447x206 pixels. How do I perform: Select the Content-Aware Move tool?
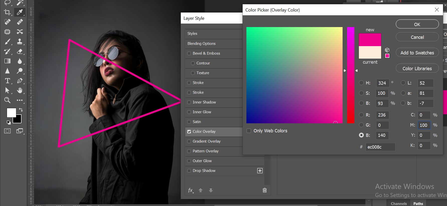point(20,32)
